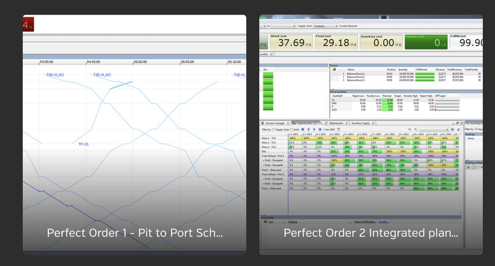Open the Perfect Order 1 Pit to Port thumbnail

pos(135,135)
